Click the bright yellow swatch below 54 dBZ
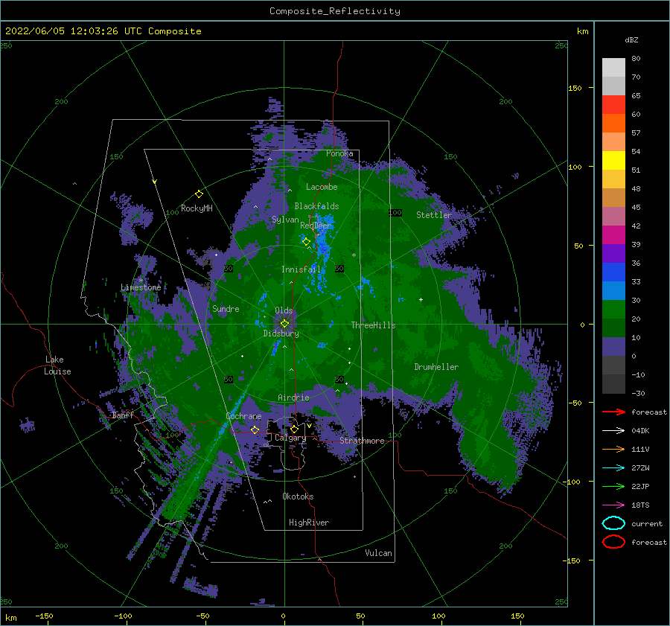This screenshot has height=626, width=670. tap(613, 161)
